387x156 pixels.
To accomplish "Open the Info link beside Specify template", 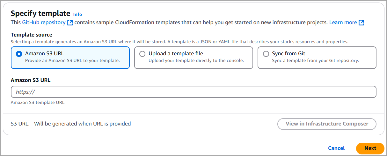I will [x=77, y=14].
